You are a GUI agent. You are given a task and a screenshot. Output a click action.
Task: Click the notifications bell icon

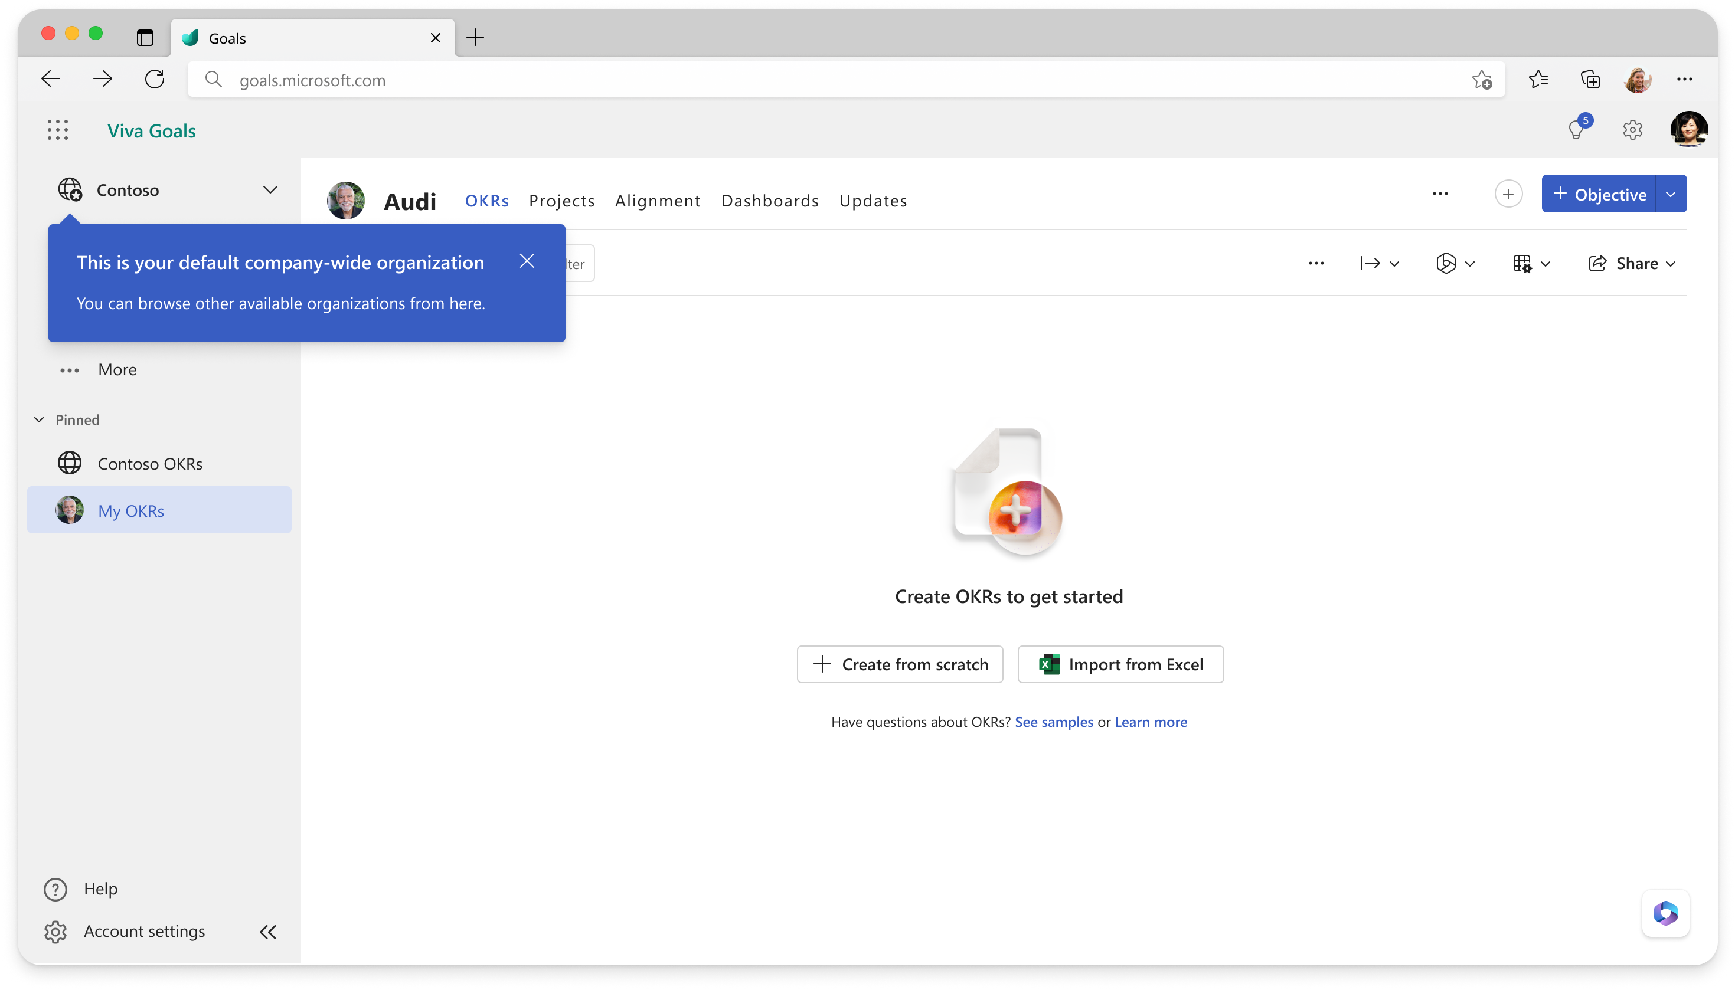1576,129
